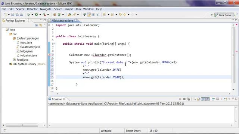This screenshot has height=134, width=239.
Task: Click the Search flashlight toolbar icon
Action: click(x=74, y=15)
